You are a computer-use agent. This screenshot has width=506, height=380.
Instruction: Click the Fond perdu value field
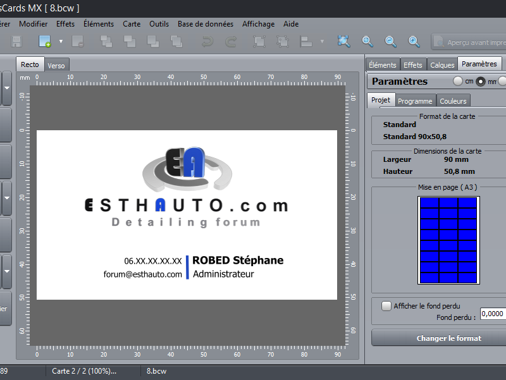(493, 314)
